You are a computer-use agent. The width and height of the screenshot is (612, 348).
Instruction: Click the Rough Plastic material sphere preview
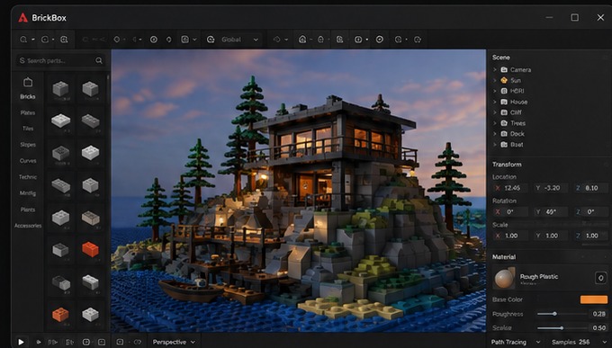click(504, 278)
